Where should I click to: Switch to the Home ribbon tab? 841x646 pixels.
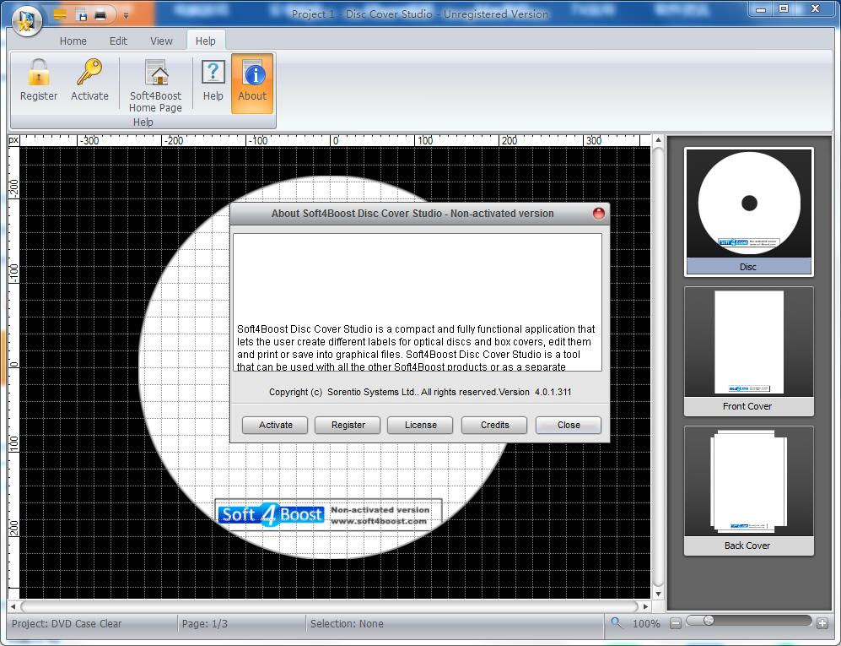(x=73, y=41)
